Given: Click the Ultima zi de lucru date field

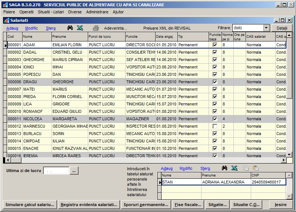Looking at the screenshot, I should pyautogui.click(x=56, y=171).
